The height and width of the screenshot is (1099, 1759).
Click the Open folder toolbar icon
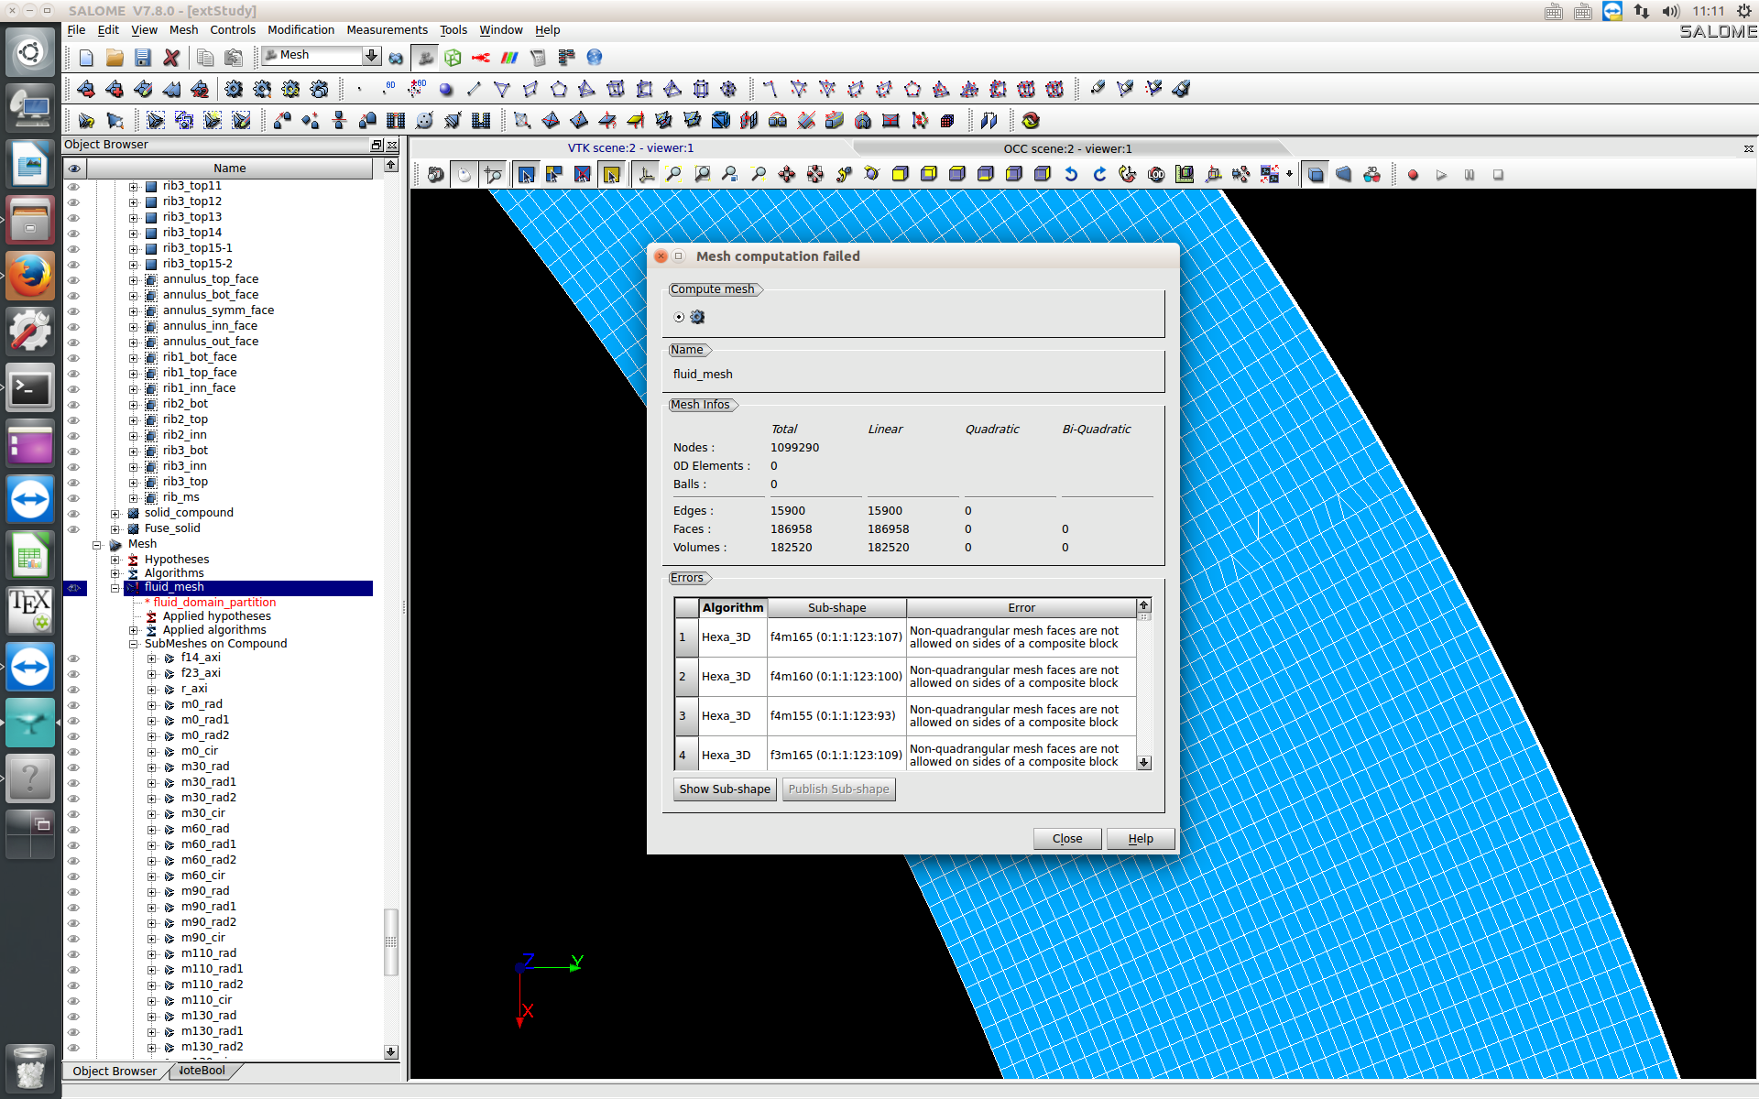pyautogui.click(x=115, y=58)
